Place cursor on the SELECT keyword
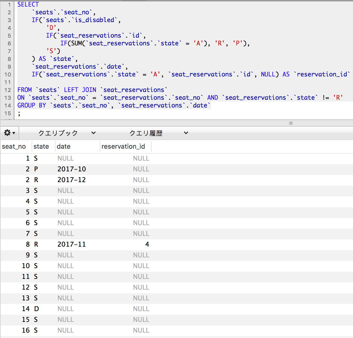This screenshot has height=338, width=353. pyautogui.click(x=28, y=4)
